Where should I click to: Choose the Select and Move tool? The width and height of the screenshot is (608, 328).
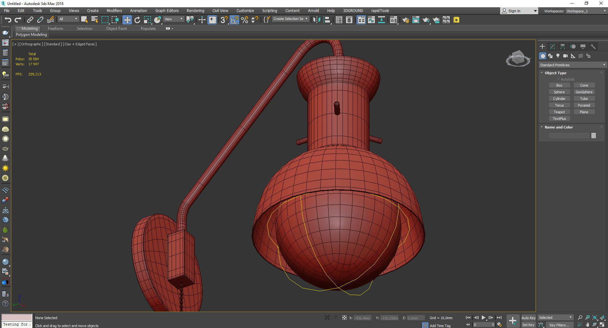point(127,20)
